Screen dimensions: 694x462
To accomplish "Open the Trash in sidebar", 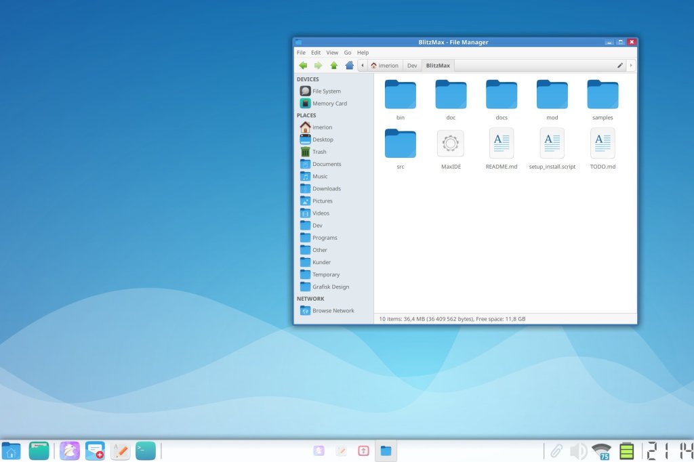I will click(319, 152).
